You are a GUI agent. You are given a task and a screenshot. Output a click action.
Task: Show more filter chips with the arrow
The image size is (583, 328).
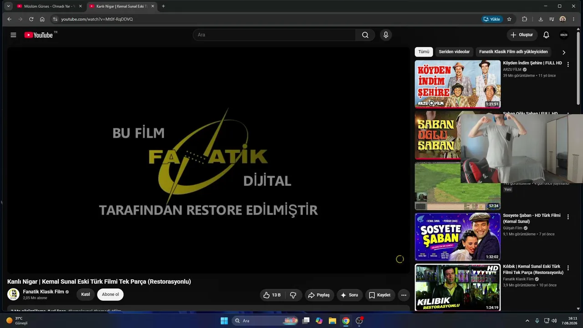click(x=564, y=52)
